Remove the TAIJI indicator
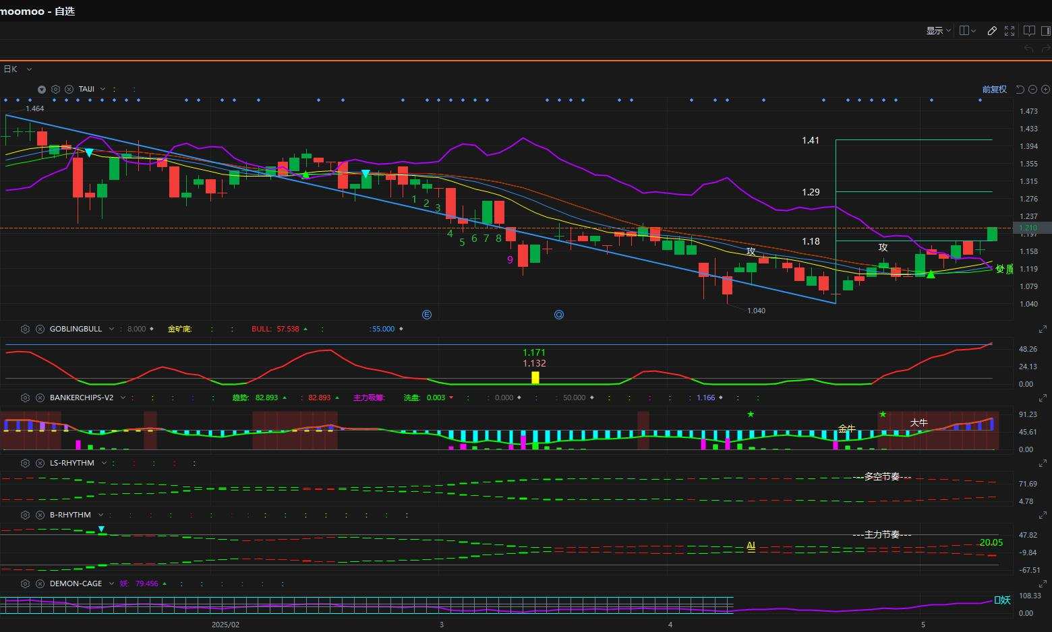1052x632 pixels. (x=69, y=89)
